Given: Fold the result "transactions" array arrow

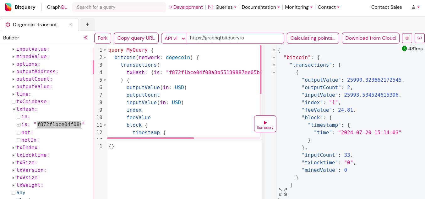Looking at the screenshot, I should (x=274, y=65).
